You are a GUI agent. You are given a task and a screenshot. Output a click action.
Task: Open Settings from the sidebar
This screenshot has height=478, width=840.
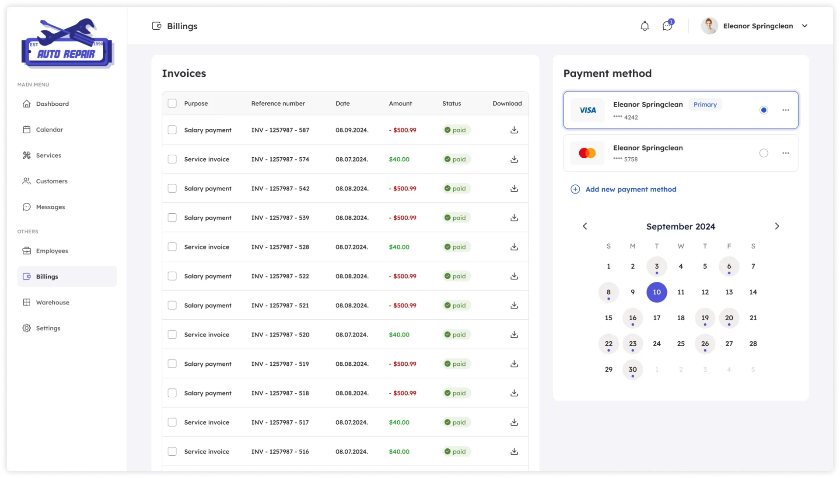(x=67, y=328)
